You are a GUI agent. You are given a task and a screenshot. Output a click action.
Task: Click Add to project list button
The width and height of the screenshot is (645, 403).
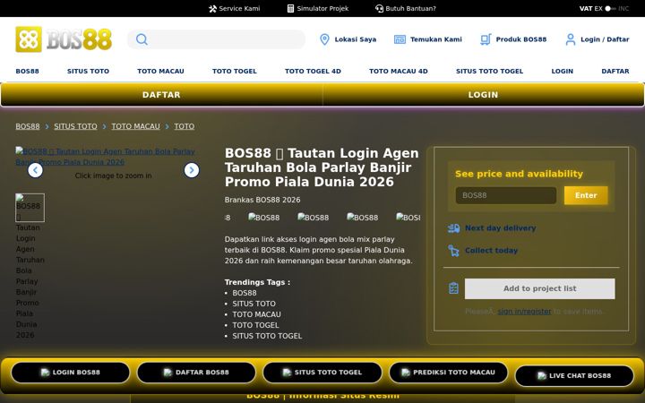coord(539,288)
